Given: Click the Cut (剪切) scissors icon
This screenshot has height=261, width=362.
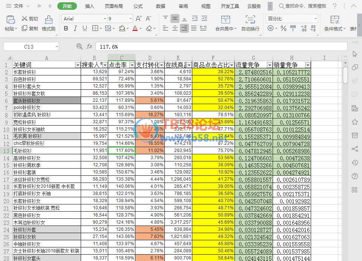Looking at the screenshot, I should pyautogui.click(x=25, y=18).
